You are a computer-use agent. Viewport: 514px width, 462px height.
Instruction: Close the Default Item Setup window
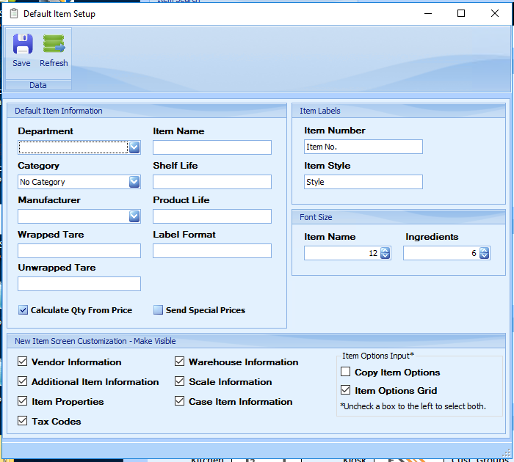[x=495, y=13]
